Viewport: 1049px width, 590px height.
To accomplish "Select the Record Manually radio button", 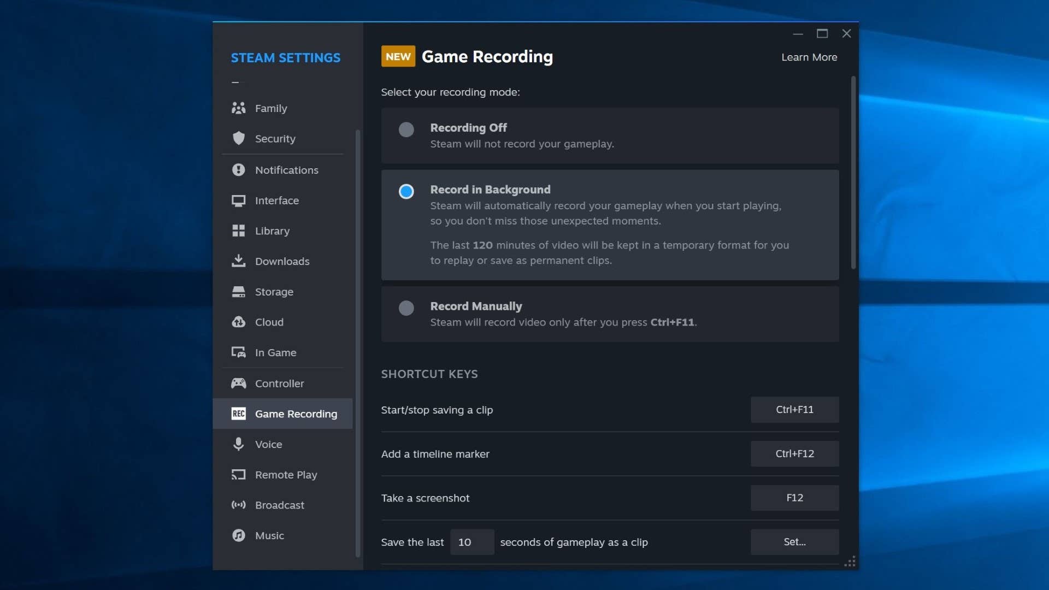I will pos(406,308).
